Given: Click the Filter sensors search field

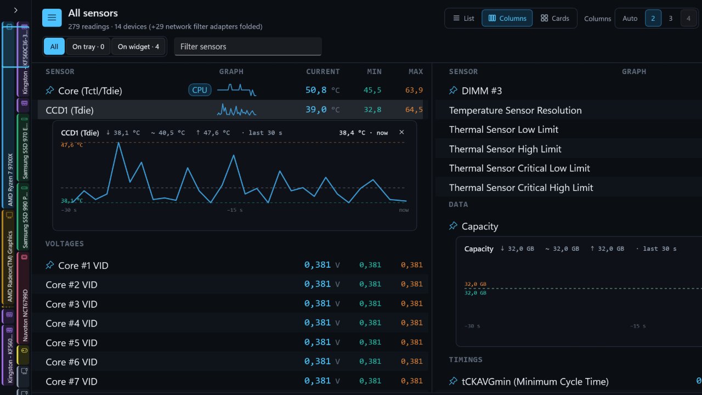Looking at the screenshot, I should [248, 47].
